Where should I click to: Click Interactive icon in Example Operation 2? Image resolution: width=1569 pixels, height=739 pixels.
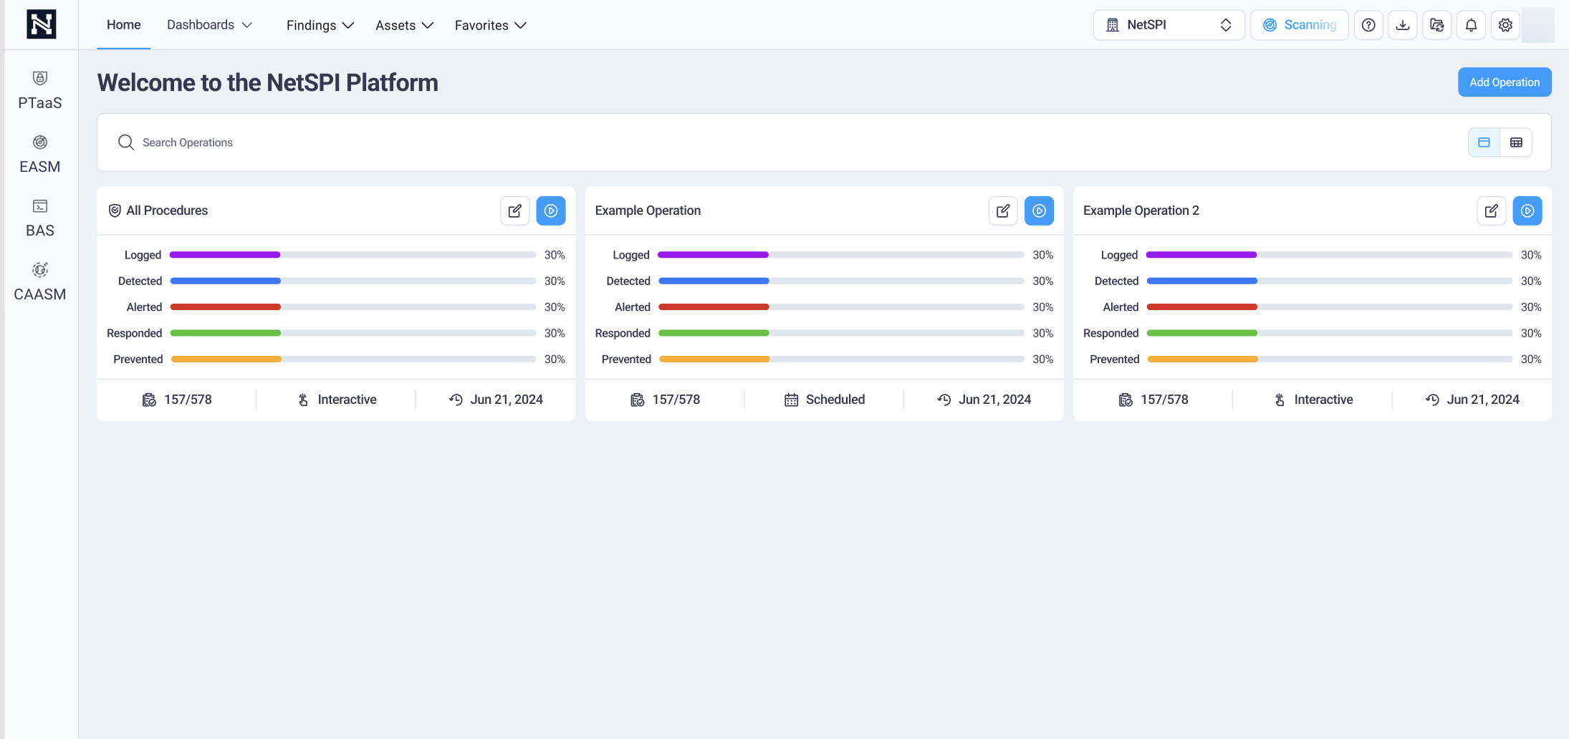coord(1280,400)
